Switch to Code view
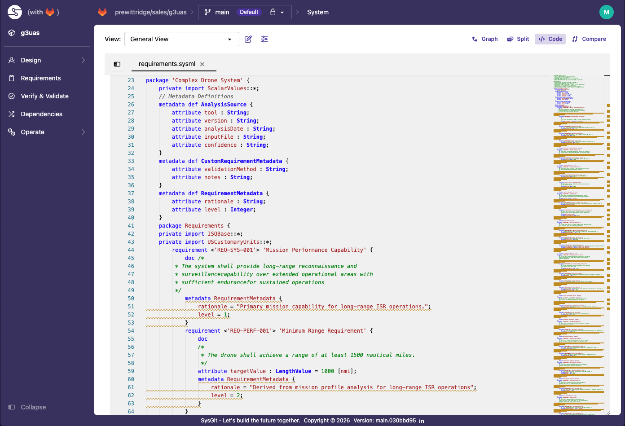Image resolution: width=625 pixels, height=426 pixels. coord(550,39)
